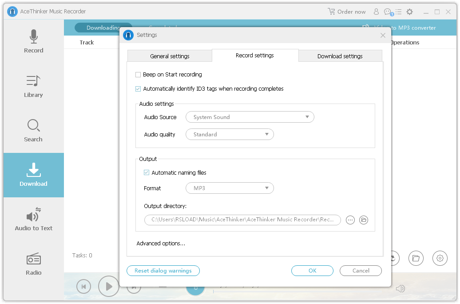Image resolution: width=460 pixels, height=304 pixels.
Task: Click the Track column header
Action: click(87, 43)
